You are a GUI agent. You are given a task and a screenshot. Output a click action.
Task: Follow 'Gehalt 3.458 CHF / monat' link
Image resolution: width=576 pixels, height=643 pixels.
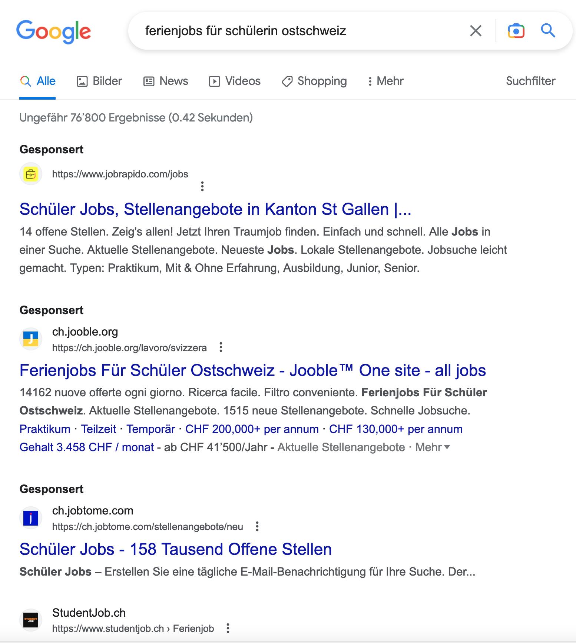87,447
